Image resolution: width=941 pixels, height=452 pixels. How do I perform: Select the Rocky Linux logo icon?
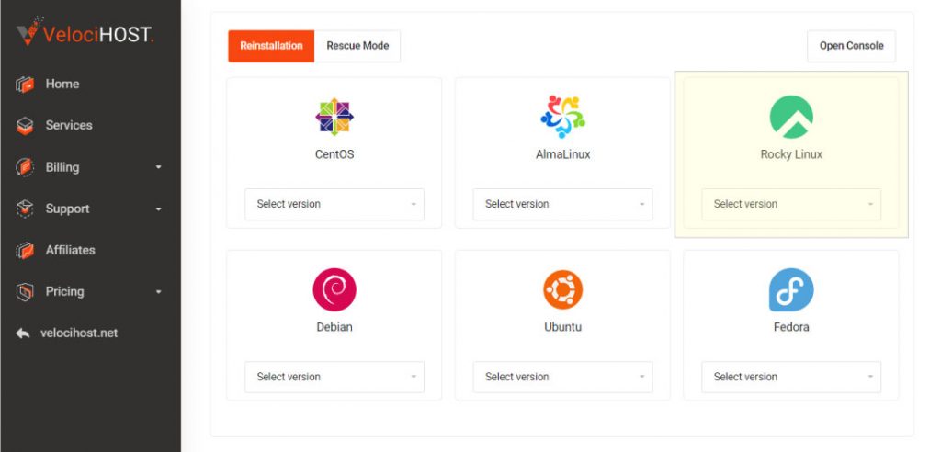791,117
